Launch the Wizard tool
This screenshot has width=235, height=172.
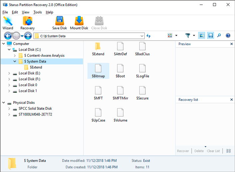click(x=8, y=23)
